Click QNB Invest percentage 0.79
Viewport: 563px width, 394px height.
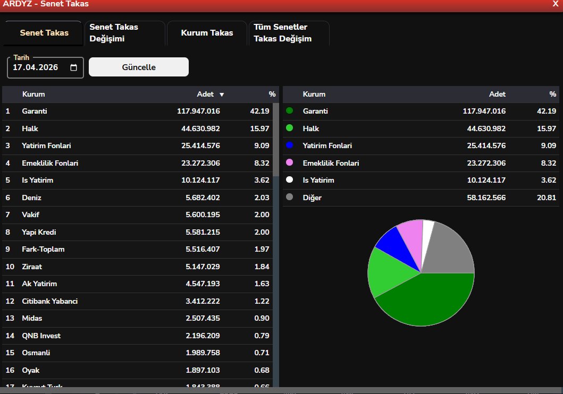click(x=262, y=336)
